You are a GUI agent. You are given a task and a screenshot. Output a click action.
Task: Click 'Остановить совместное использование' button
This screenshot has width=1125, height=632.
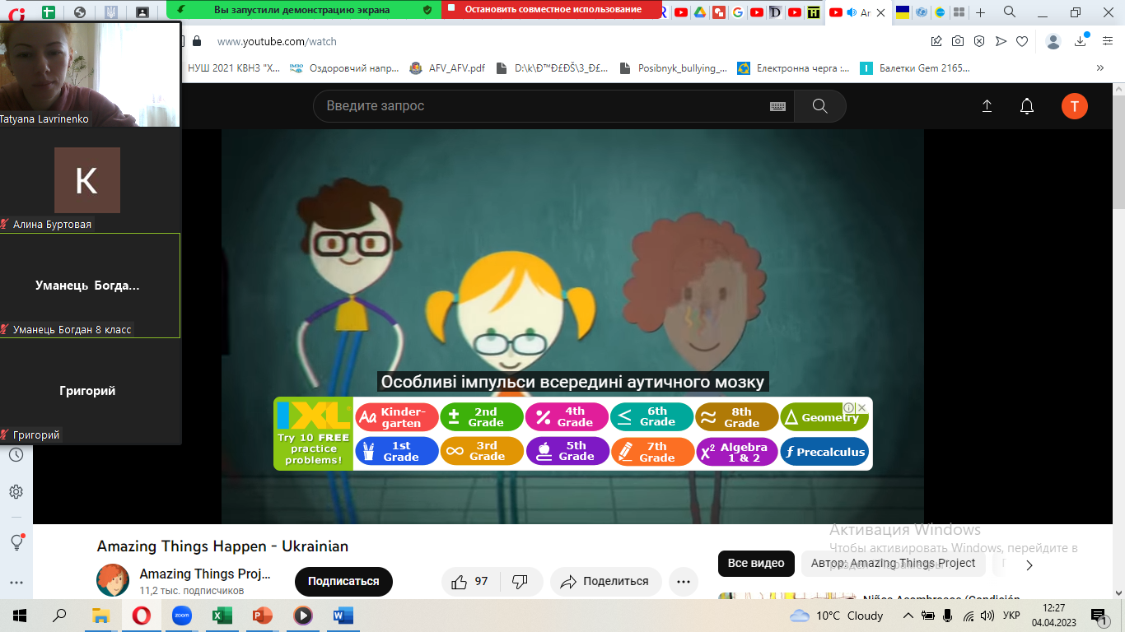tap(552, 10)
